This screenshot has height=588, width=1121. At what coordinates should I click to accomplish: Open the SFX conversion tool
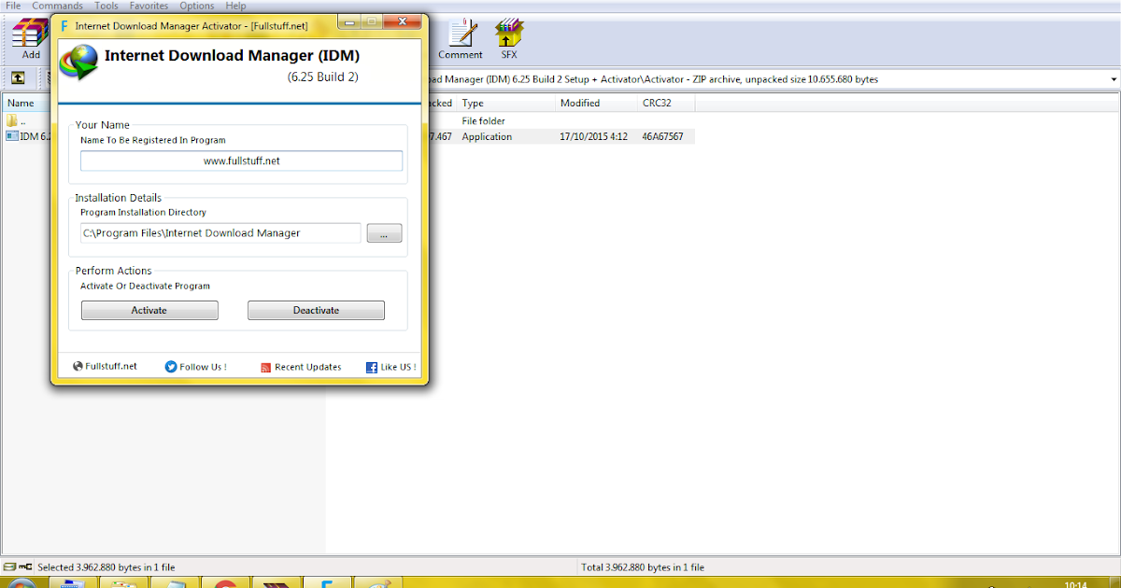coord(508,35)
